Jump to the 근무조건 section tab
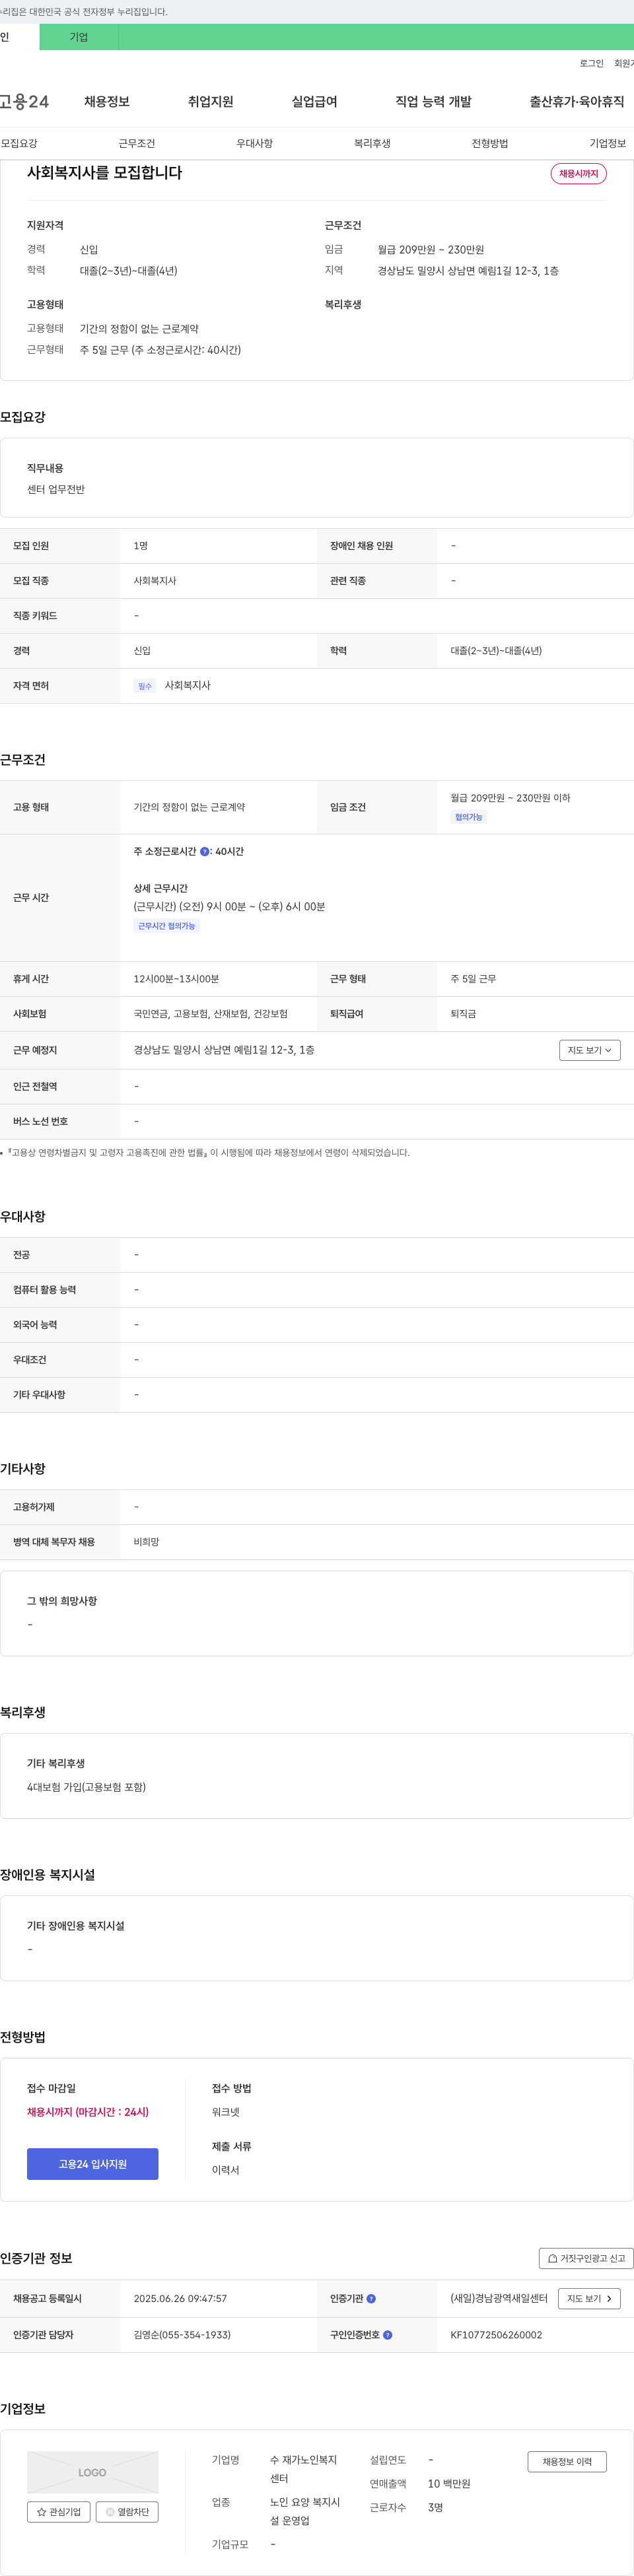The height and width of the screenshot is (2576, 634). (x=137, y=143)
